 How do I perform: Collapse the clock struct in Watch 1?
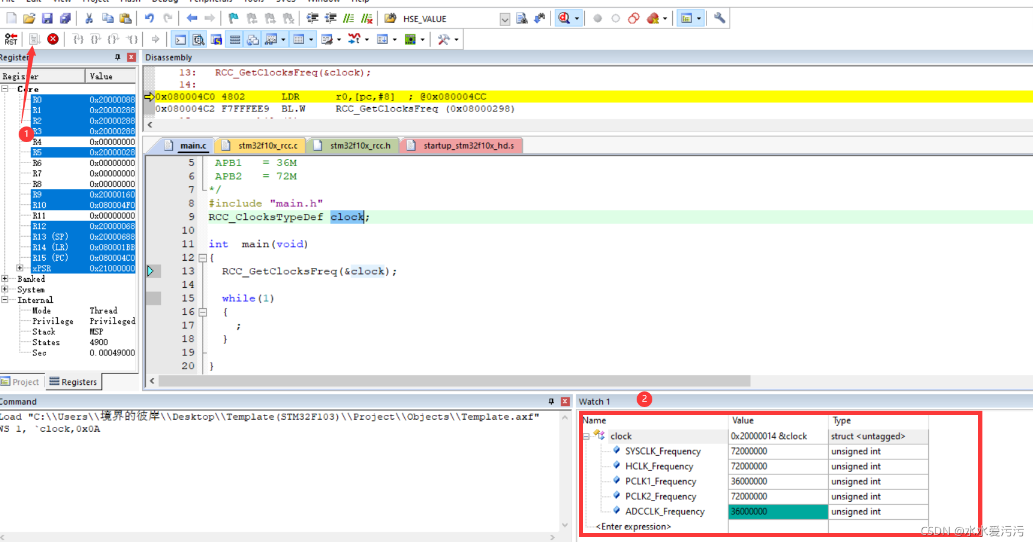(x=586, y=437)
